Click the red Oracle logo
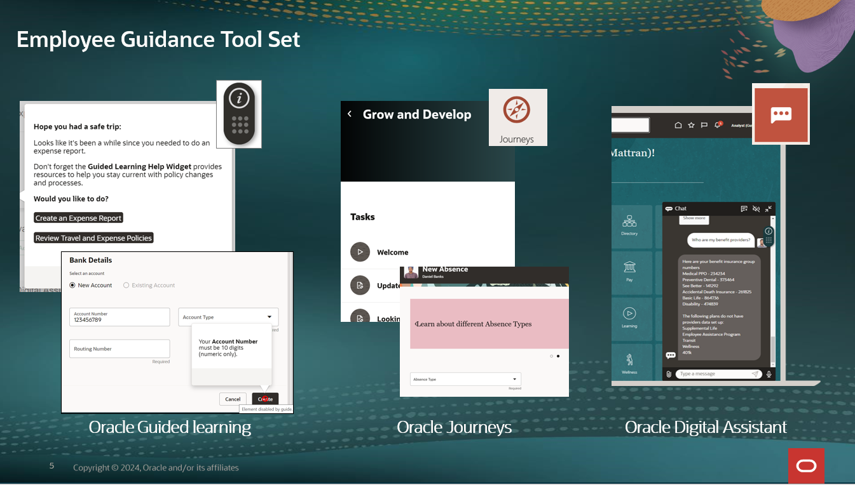The height and width of the screenshot is (485, 855). click(x=806, y=466)
